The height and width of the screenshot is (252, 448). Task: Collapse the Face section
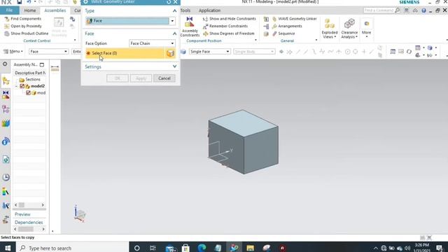pyautogui.click(x=174, y=34)
